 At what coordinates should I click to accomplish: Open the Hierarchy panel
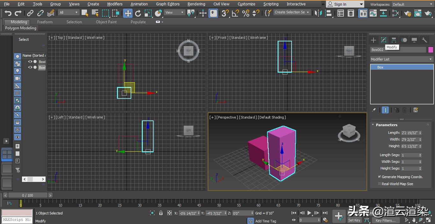click(x=394, y=40)
